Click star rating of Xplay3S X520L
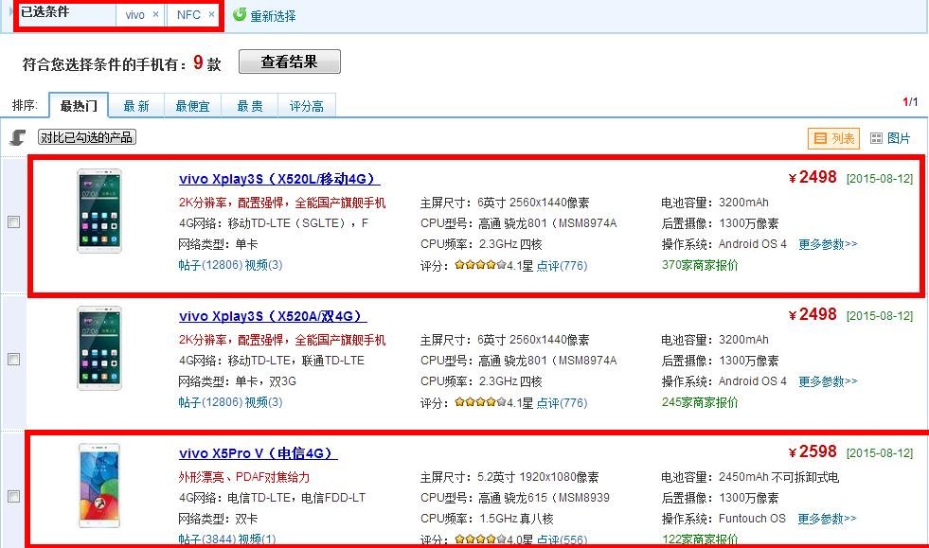The image size is (929, 548). pos(480,265)
